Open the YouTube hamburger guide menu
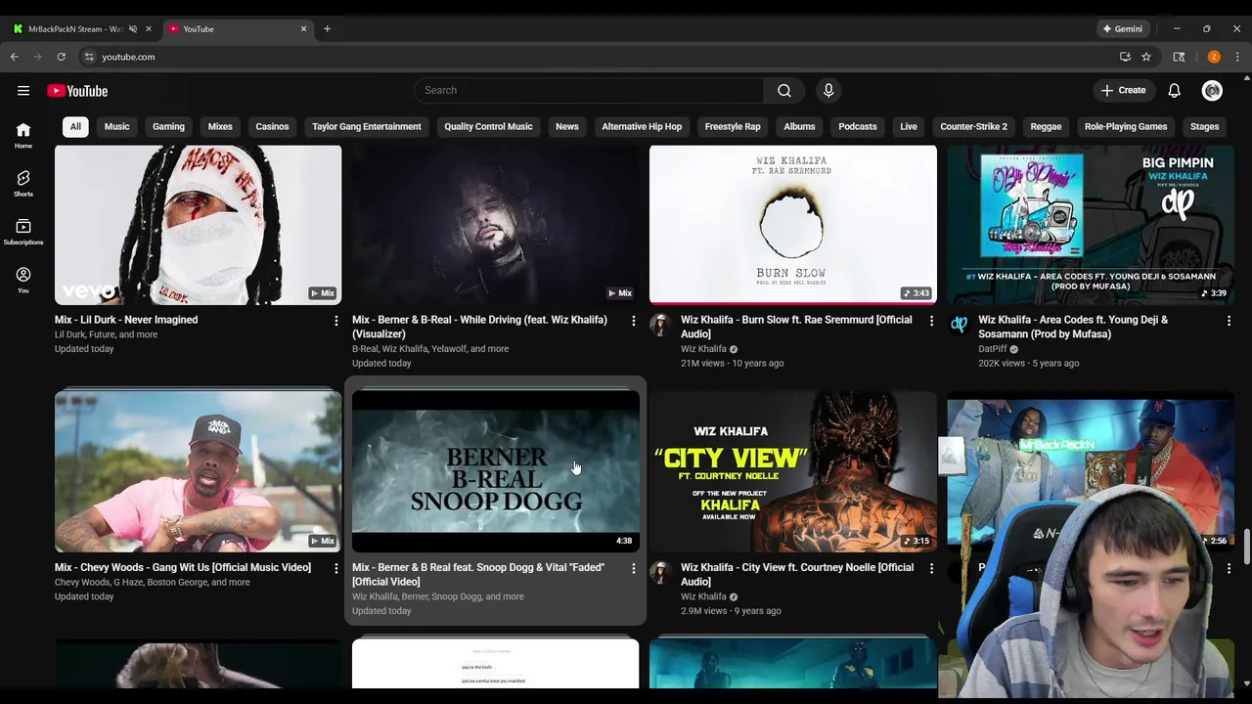The height and width of the screenshot is (704, 1252). pyautogui.click(x=23, y=91)
